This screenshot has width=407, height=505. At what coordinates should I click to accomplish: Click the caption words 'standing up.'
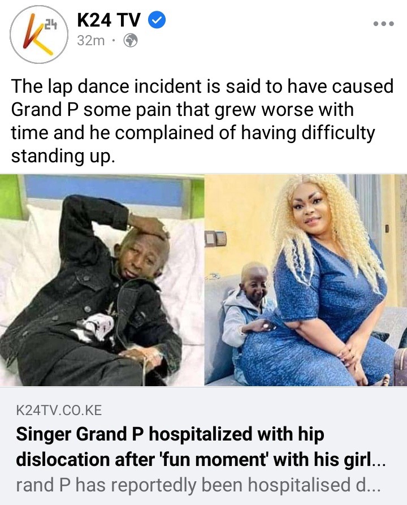[63, 156]
